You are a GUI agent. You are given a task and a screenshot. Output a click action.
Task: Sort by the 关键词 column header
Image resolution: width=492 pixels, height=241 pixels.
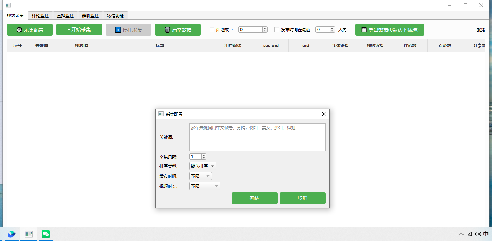42,46
